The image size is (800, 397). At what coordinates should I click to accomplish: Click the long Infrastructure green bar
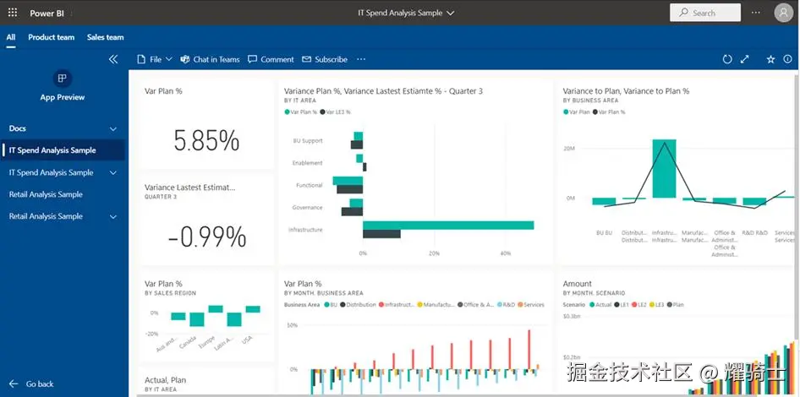(448, 226)
